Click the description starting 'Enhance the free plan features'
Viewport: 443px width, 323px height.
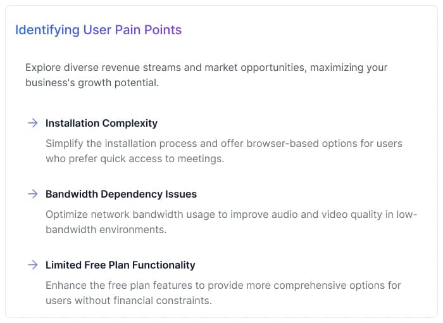223,293
